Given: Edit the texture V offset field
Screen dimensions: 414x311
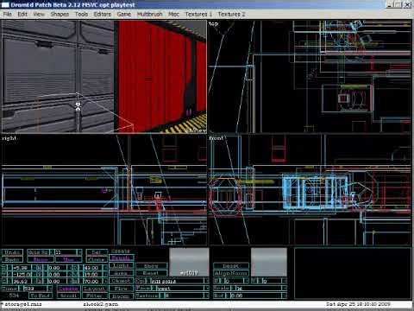Looking at the screenshot, I should pos(272,281).
